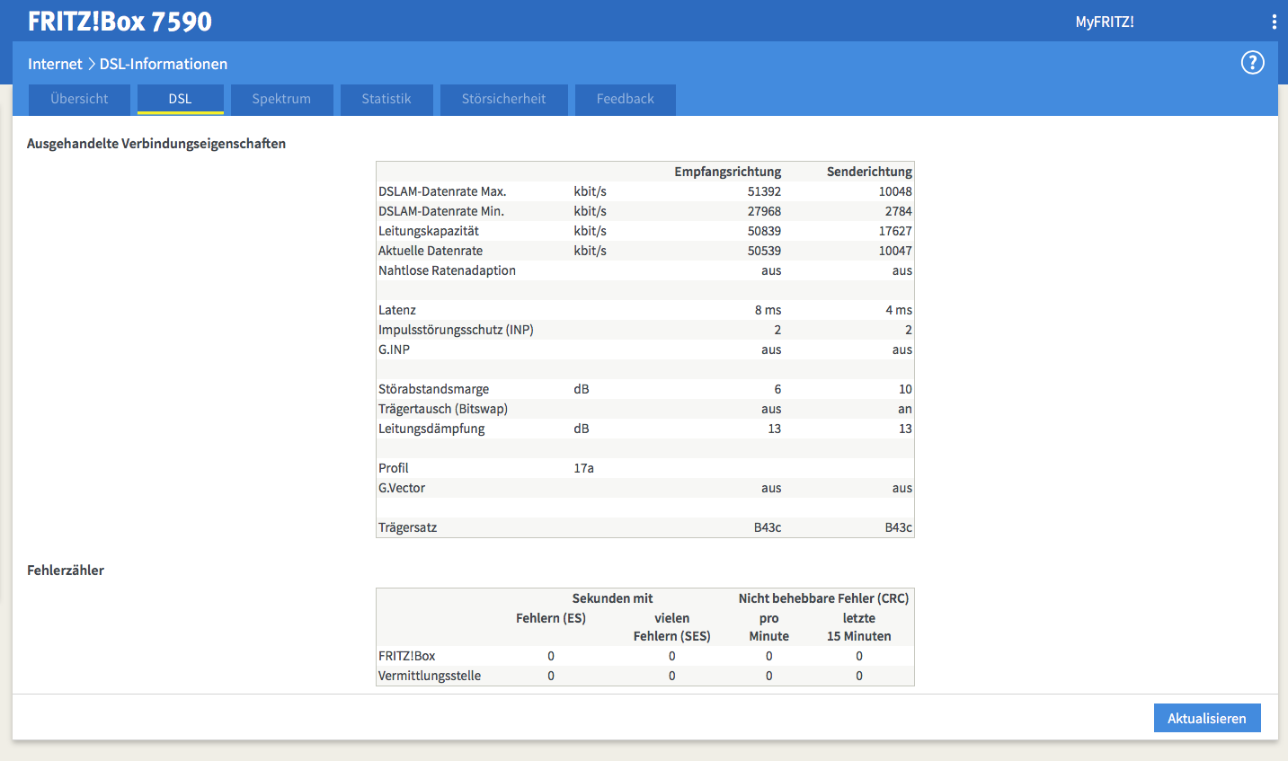Click the FRITZ!Box 7590 logo
The image size is (1288, 761).
pyautogui.click(x=120, y=22)
